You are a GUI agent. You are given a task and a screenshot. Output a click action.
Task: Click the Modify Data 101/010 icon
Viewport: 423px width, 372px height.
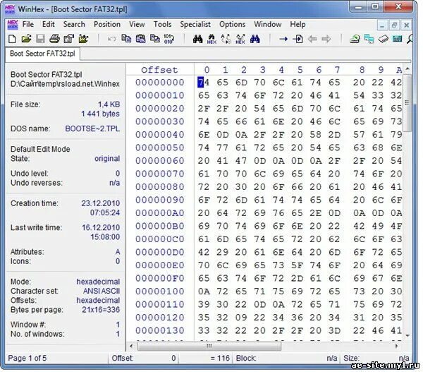tap(169, 39)
